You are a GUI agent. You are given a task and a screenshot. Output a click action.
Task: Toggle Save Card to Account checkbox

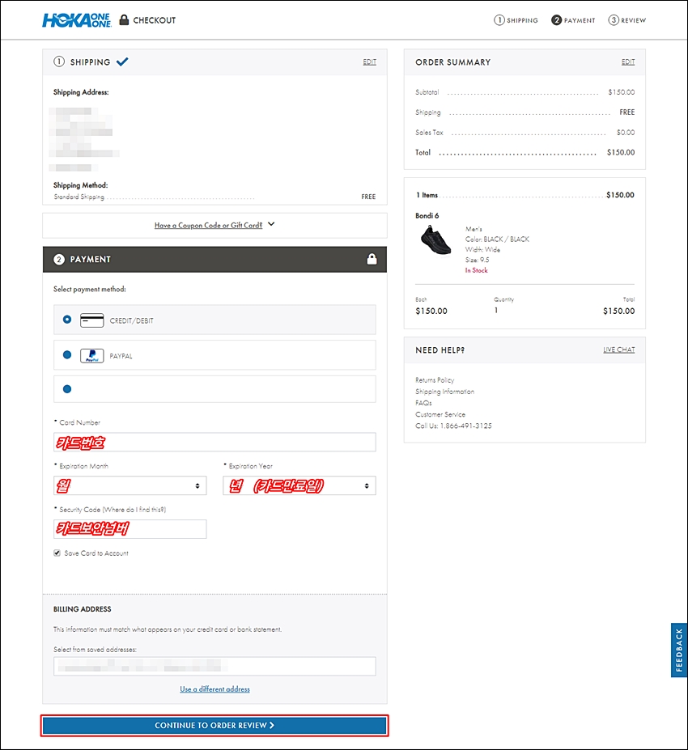pyautogui.click(x=57, y=553)
